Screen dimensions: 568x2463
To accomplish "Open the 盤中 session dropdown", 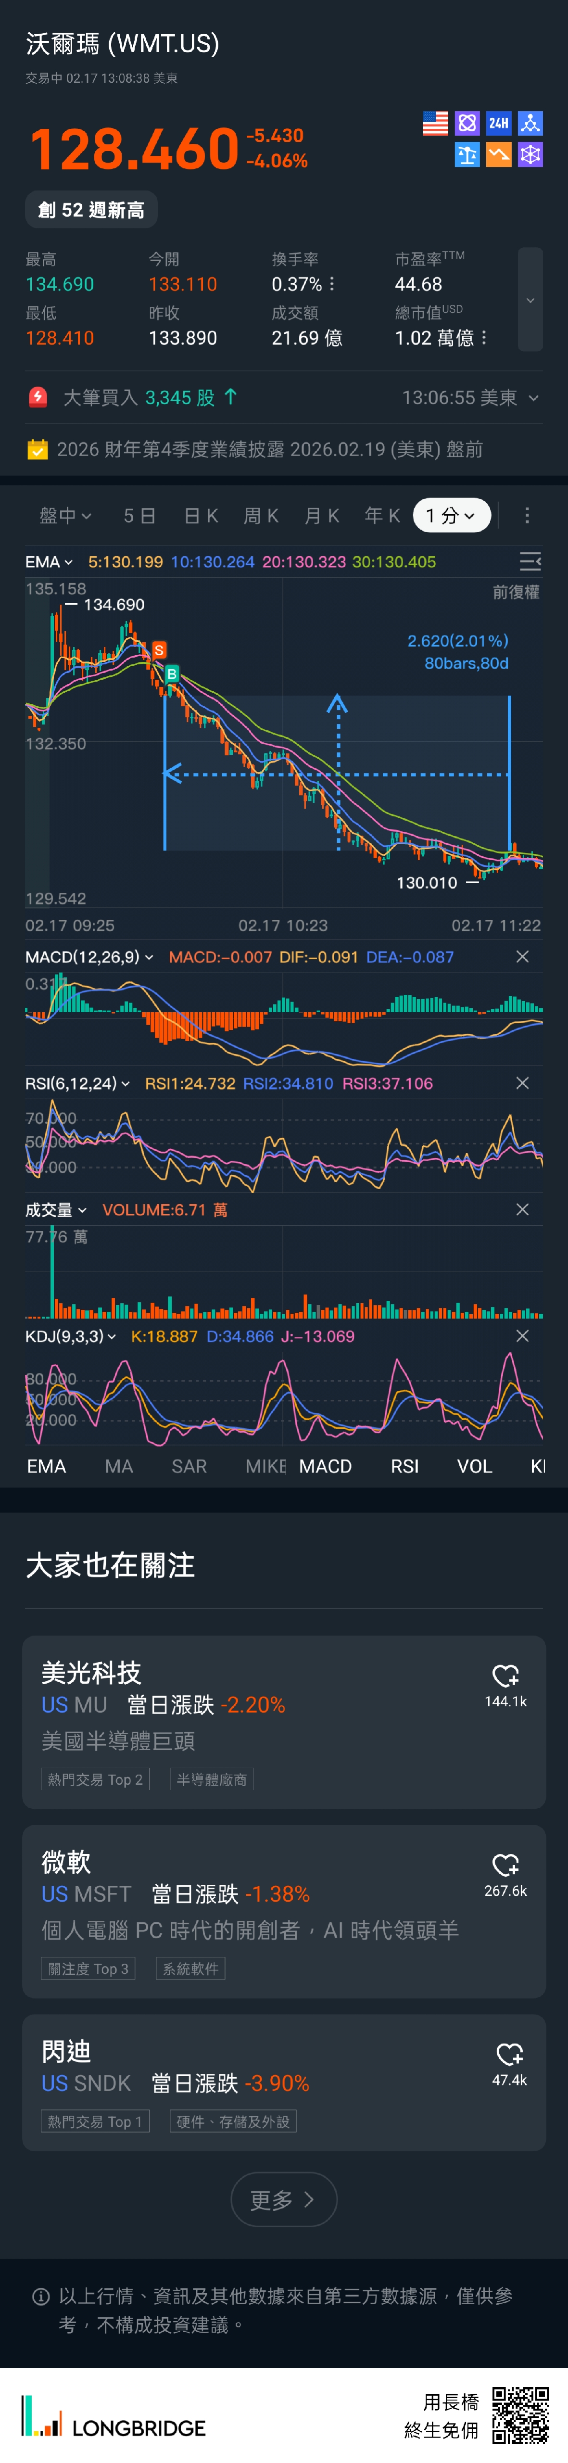I will pyautogui.click(x=65, y=516).
